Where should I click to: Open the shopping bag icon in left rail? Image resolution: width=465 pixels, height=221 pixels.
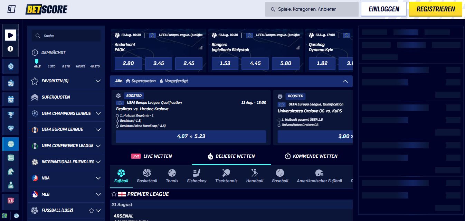[10, 83]
